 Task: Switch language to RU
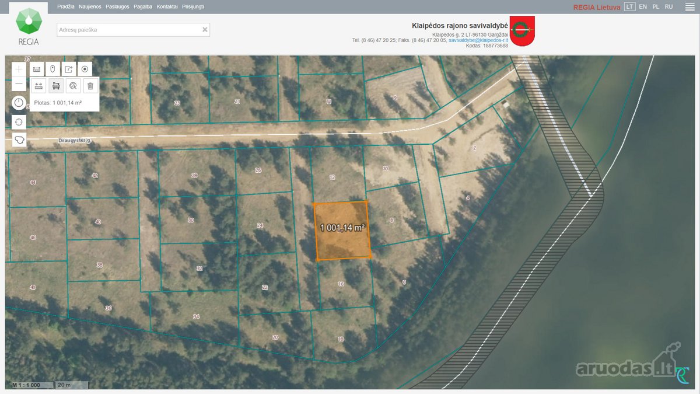tap(668, 6)
